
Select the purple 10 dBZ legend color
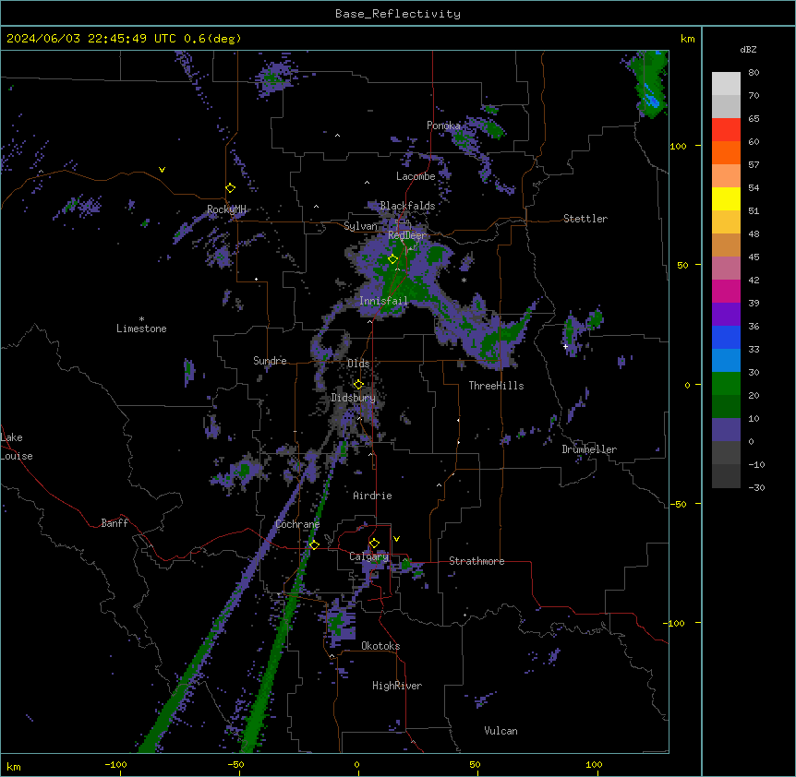(x=726, y=430)
